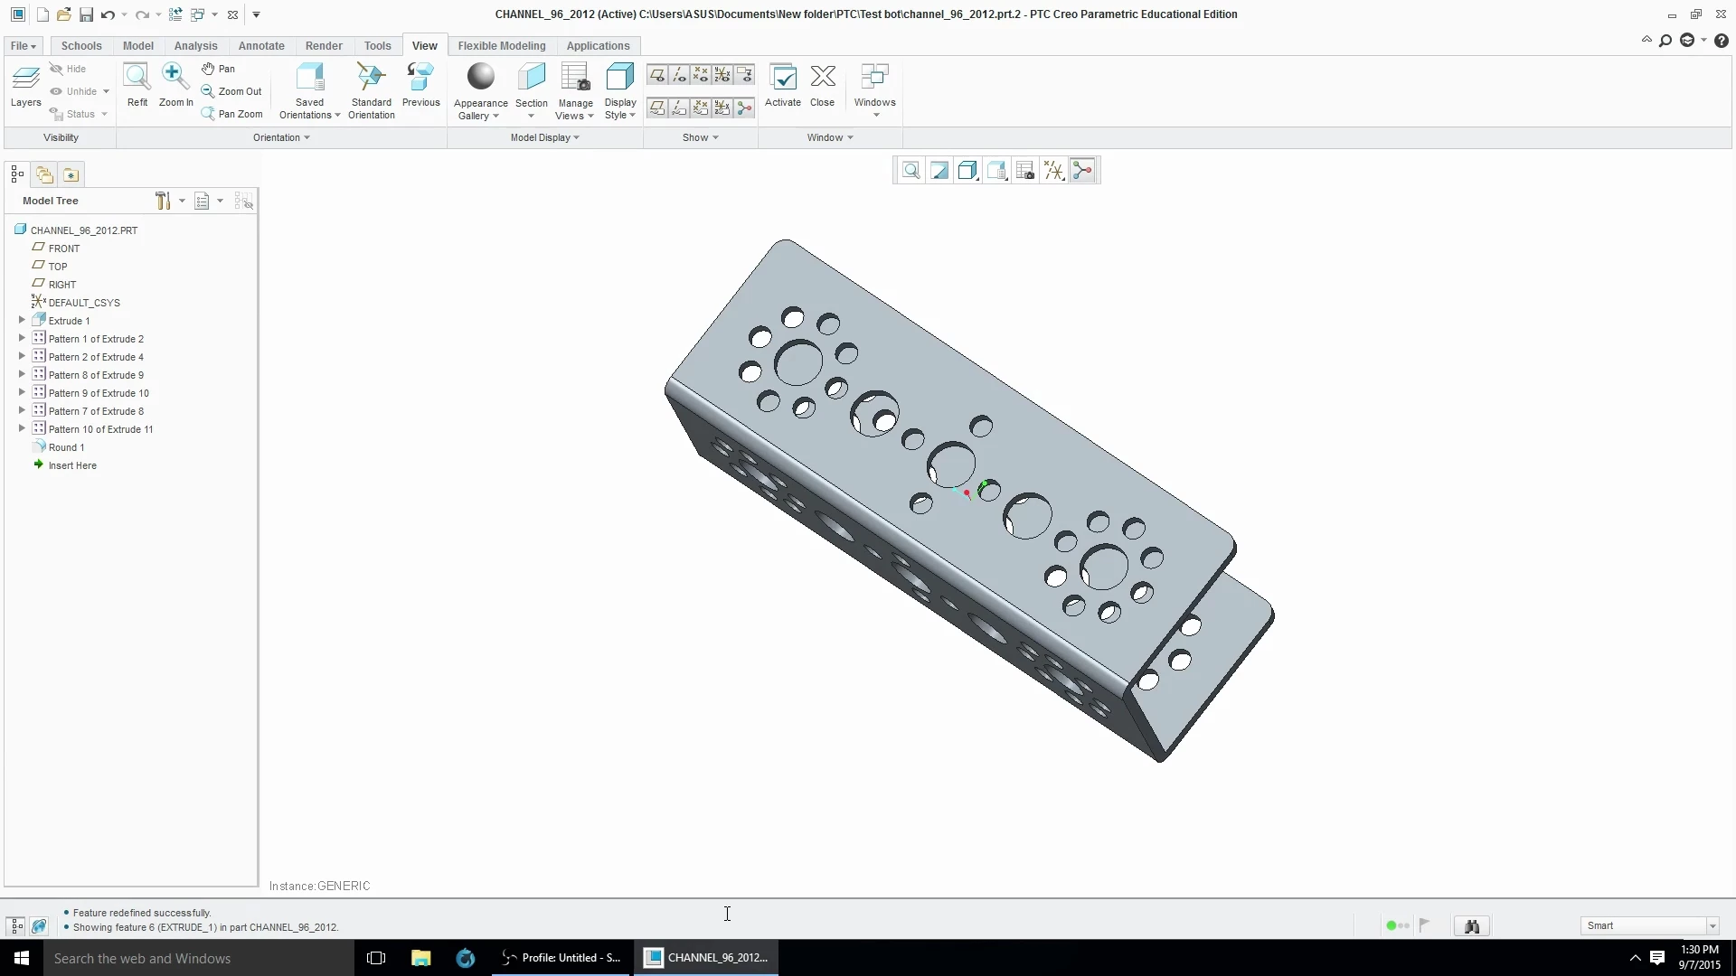The image size is (1736, 976).
Task: Open the Appearance Gallery sphere
Action: 480,78
